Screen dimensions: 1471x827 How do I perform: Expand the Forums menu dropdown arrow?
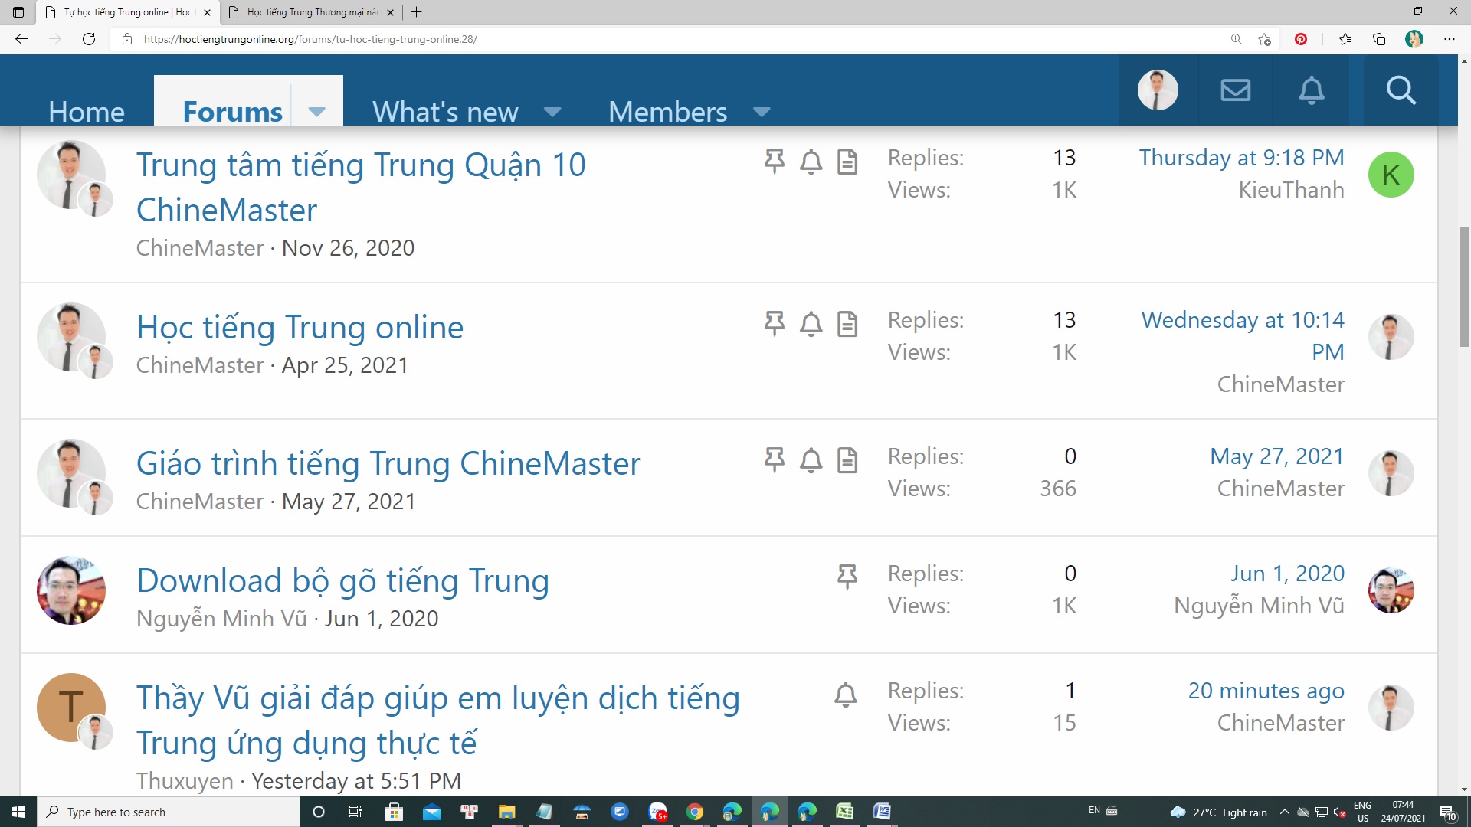(316, 112)
